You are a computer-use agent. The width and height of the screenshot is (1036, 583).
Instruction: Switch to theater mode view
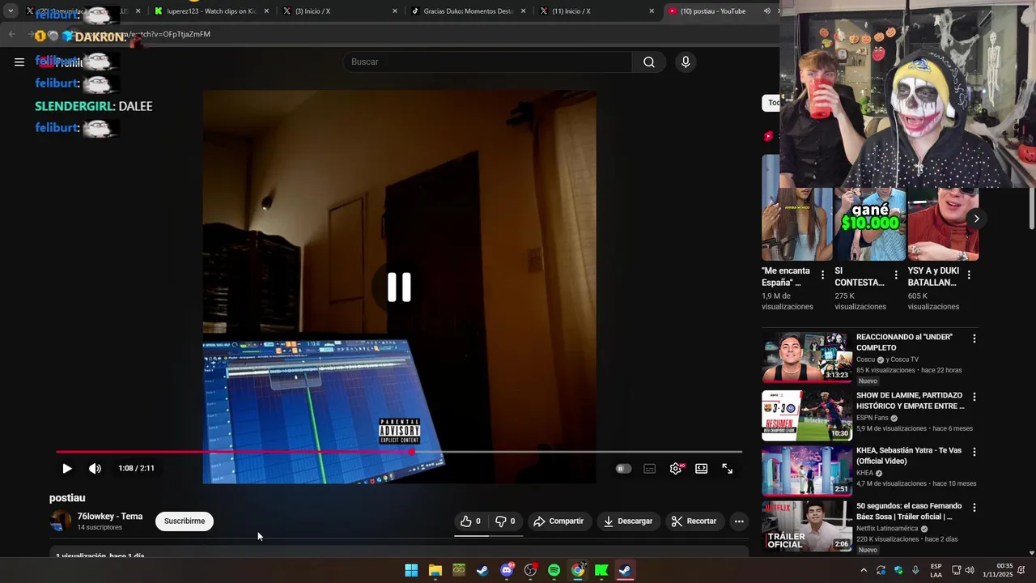coord(702,468)
